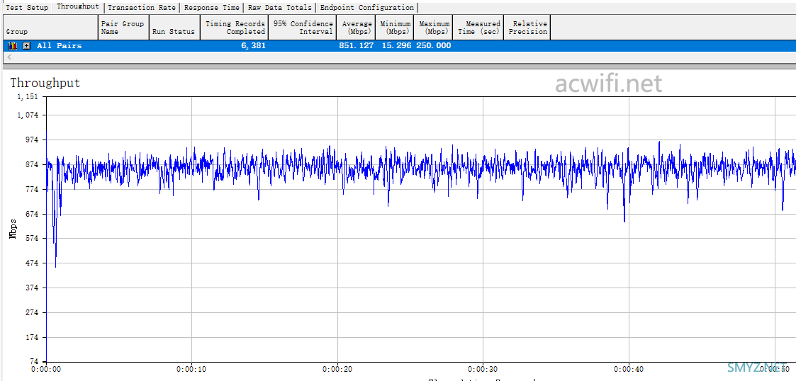Image resolution: width=796 pixels, height=381 pixels.
Task: Click the 0:00:40 time axis label
Action: (x=629, y=370)
